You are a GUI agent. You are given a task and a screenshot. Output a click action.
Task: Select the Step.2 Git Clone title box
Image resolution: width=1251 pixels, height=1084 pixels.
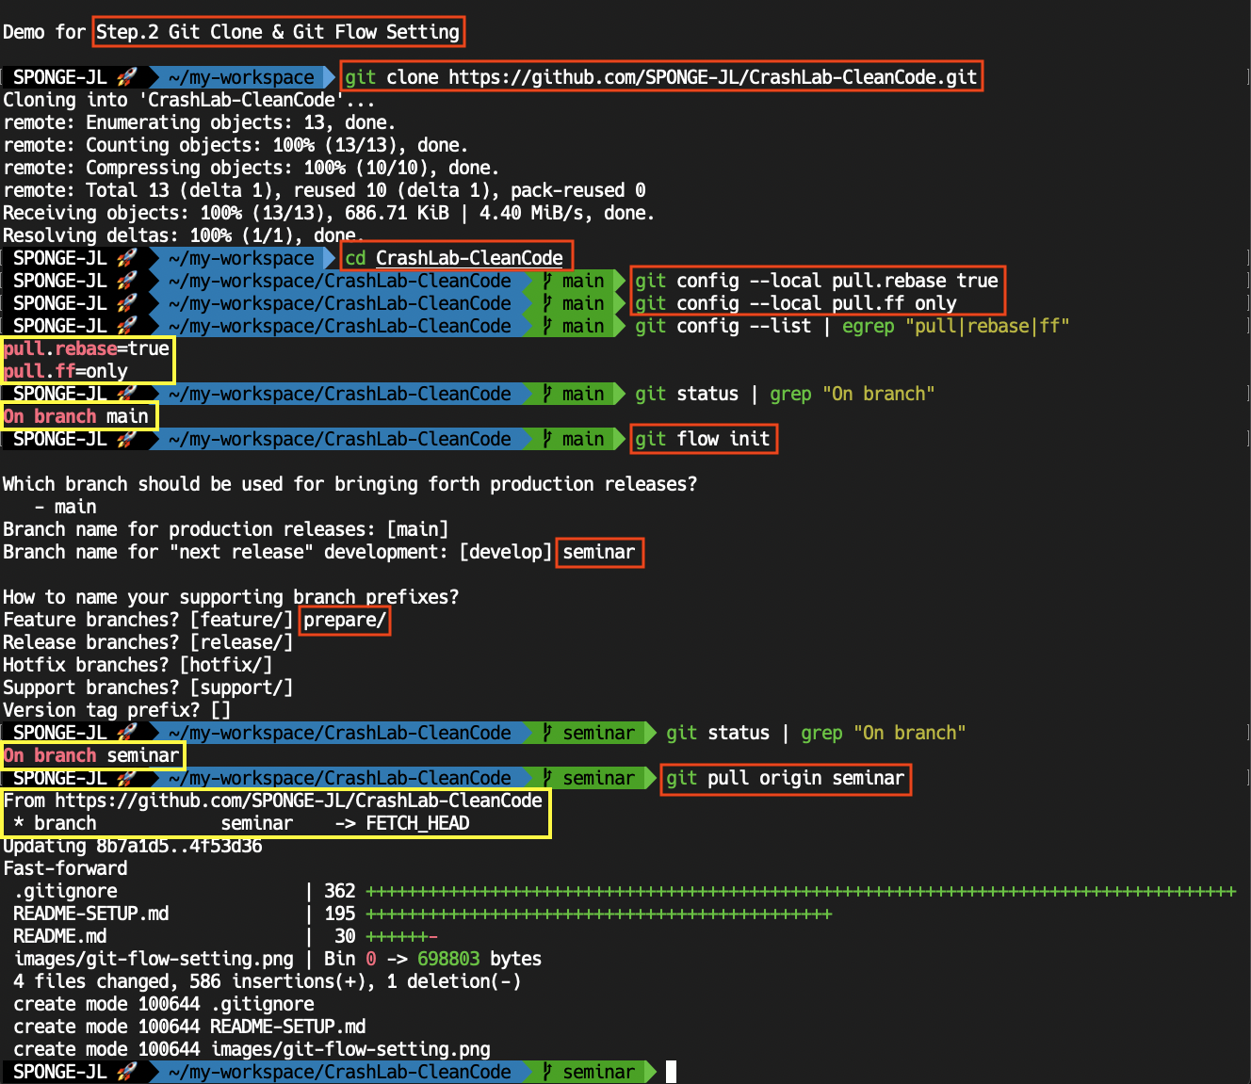click(279, 31)
